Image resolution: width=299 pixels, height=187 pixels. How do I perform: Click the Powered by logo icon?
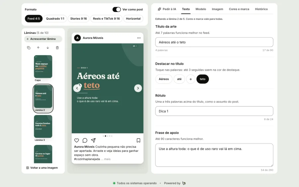pos(184,183)
